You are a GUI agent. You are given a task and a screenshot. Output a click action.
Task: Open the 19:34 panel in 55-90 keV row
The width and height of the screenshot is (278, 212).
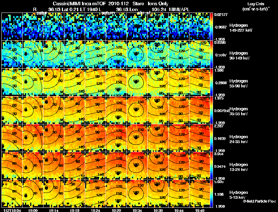[x=137, y=82]
